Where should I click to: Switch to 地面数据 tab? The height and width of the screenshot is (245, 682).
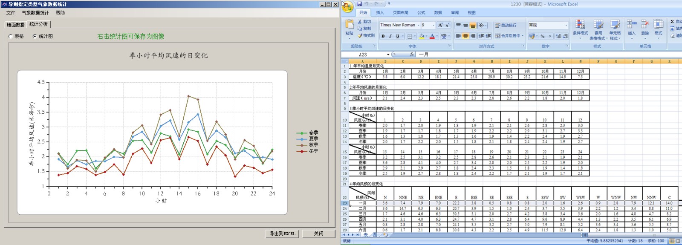coord(15,25)
